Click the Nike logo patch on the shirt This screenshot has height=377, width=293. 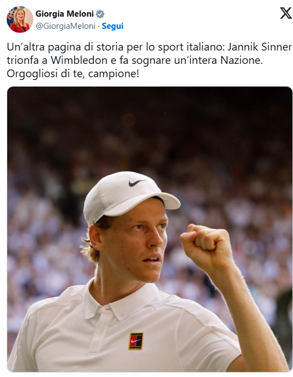[136, 341]
